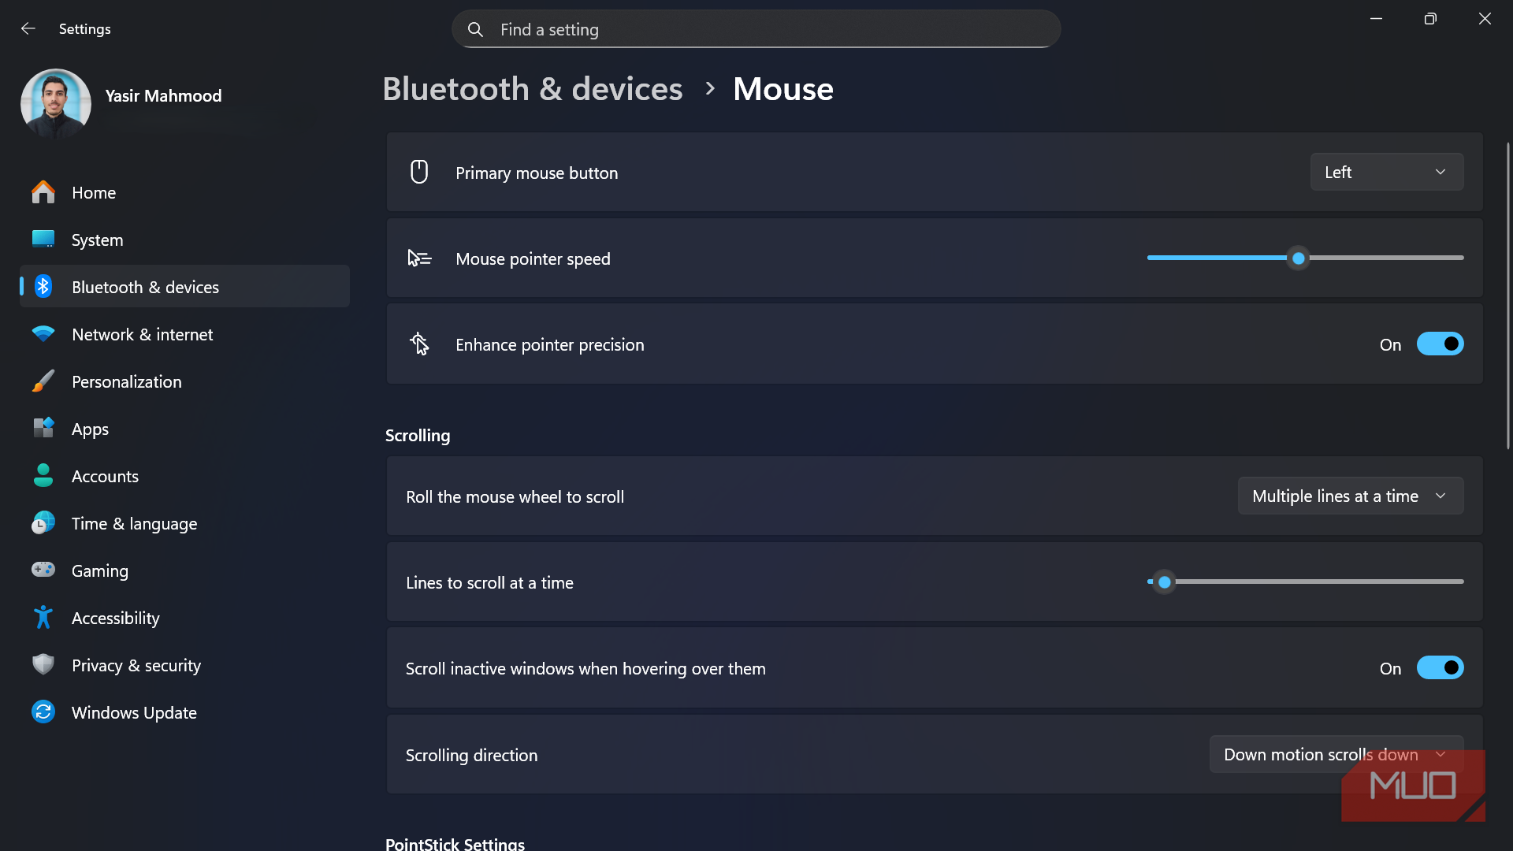
Task: Click the Find a setting search box
Action: [x=755, y=29]
